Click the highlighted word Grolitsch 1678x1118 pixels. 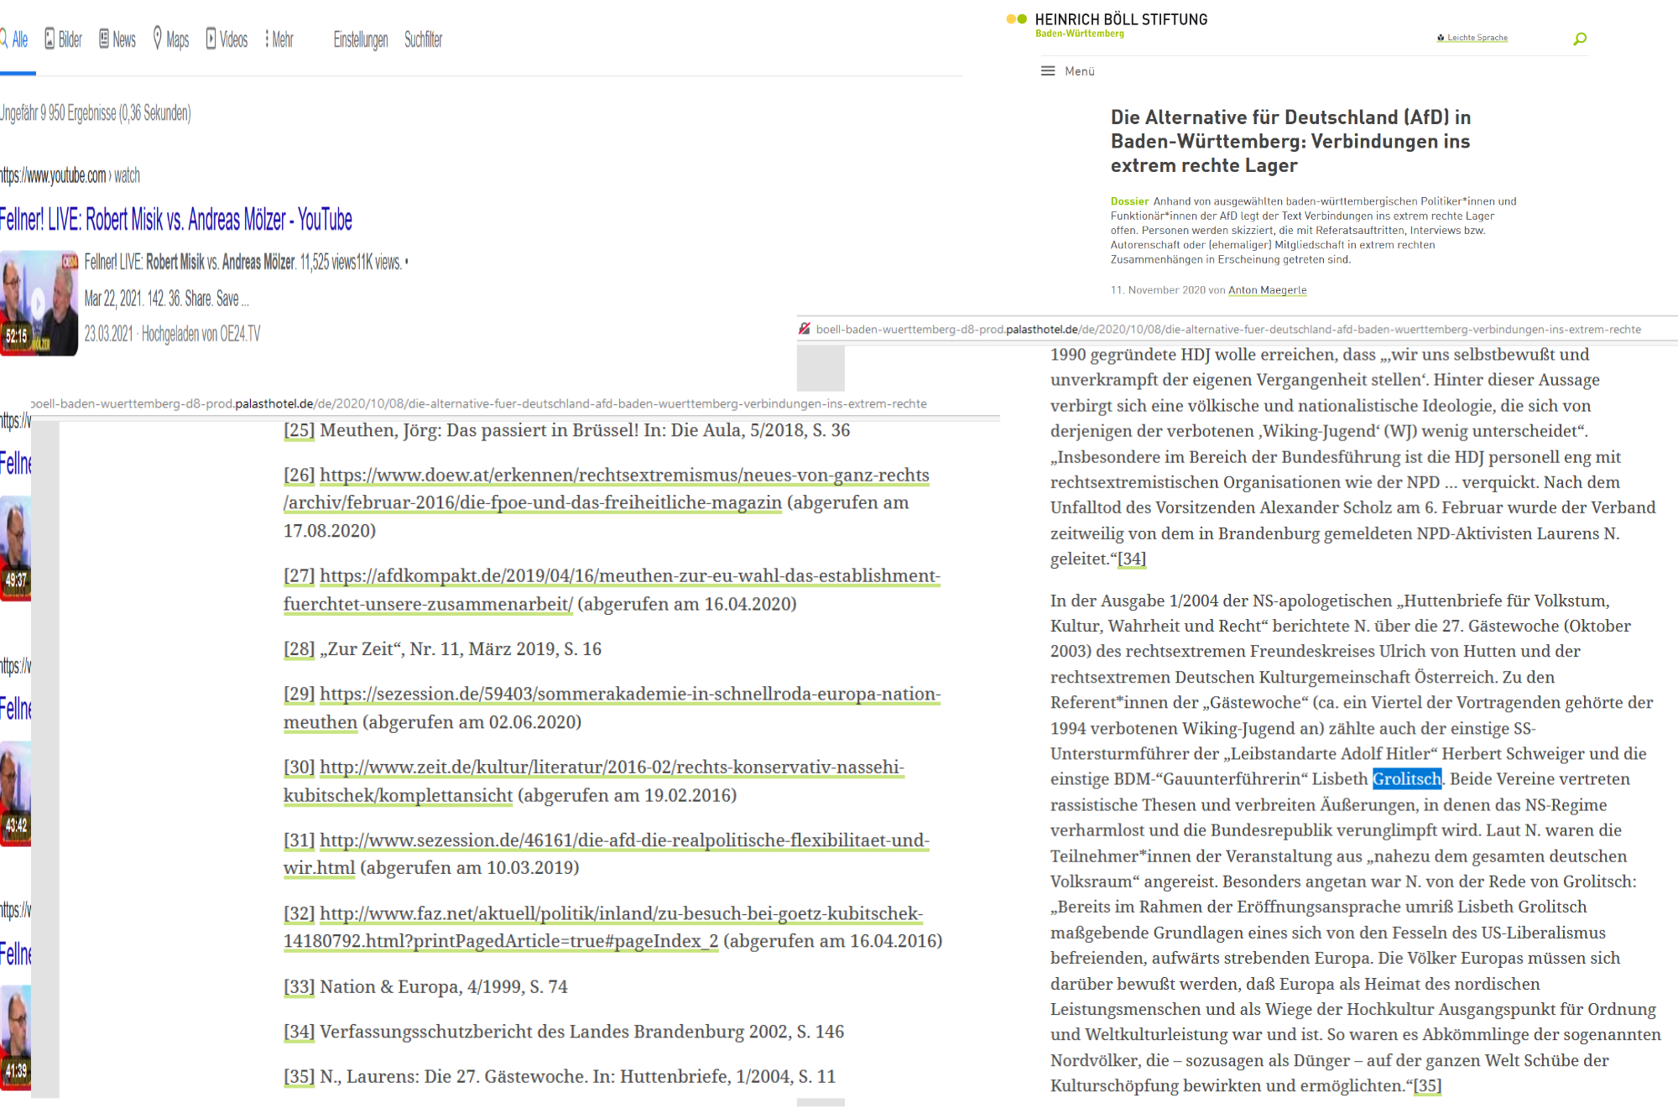(x=1407, y=779)
